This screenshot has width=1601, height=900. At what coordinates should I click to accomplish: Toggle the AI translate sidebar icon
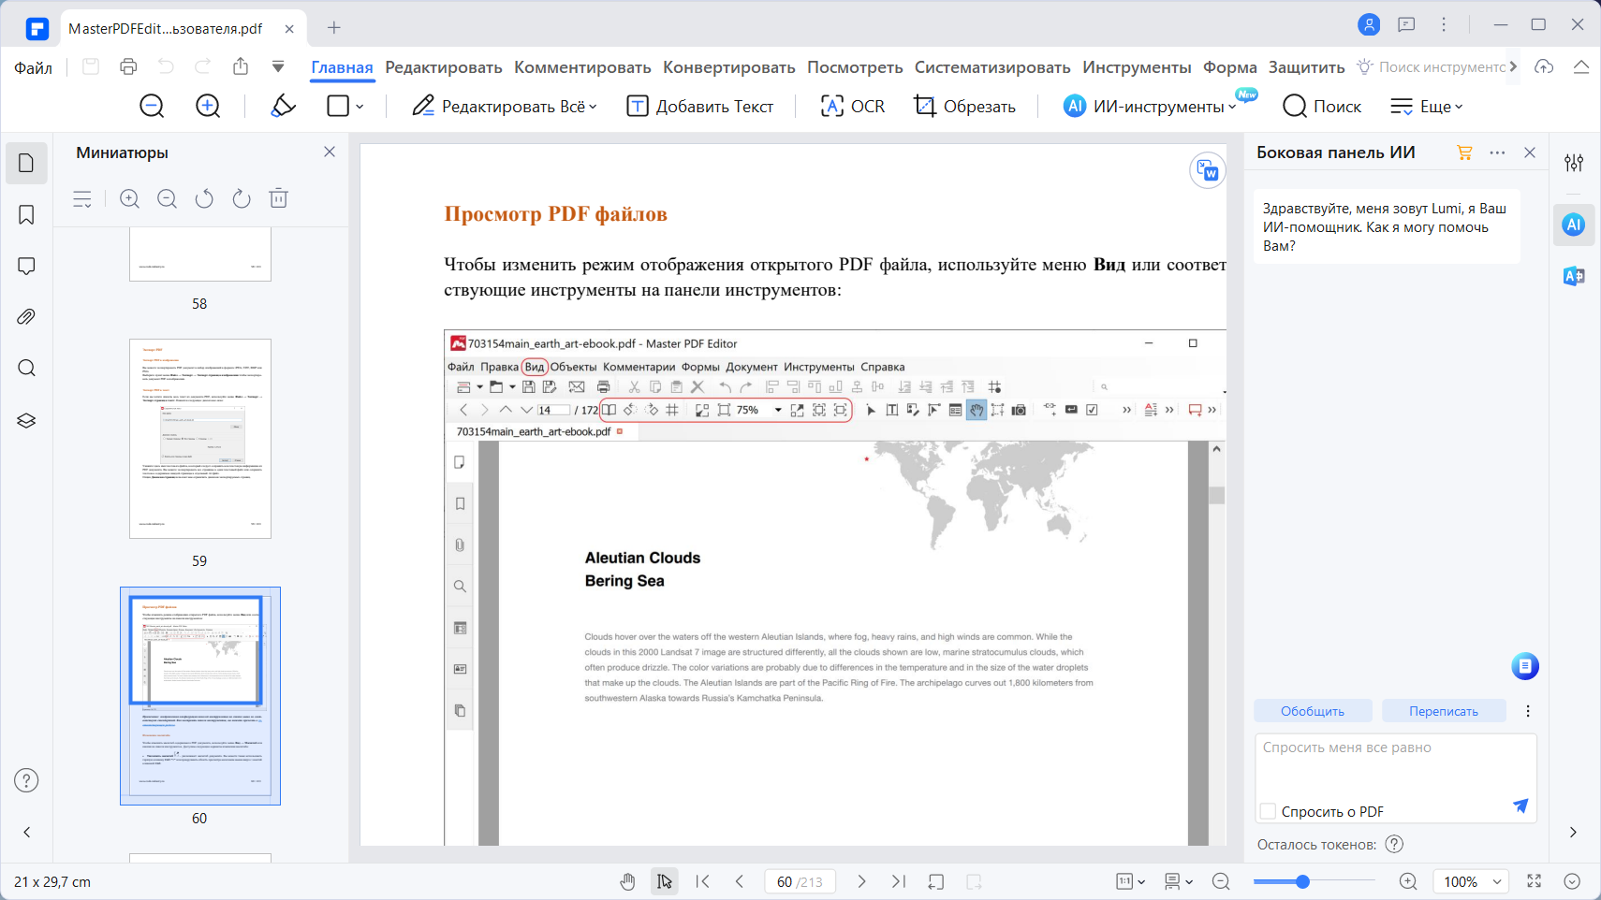[1574, 276]
